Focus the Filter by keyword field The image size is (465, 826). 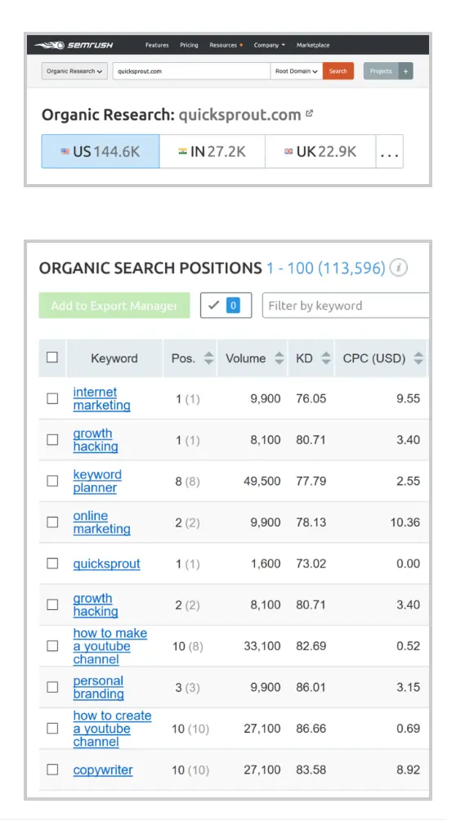point(346,306)
